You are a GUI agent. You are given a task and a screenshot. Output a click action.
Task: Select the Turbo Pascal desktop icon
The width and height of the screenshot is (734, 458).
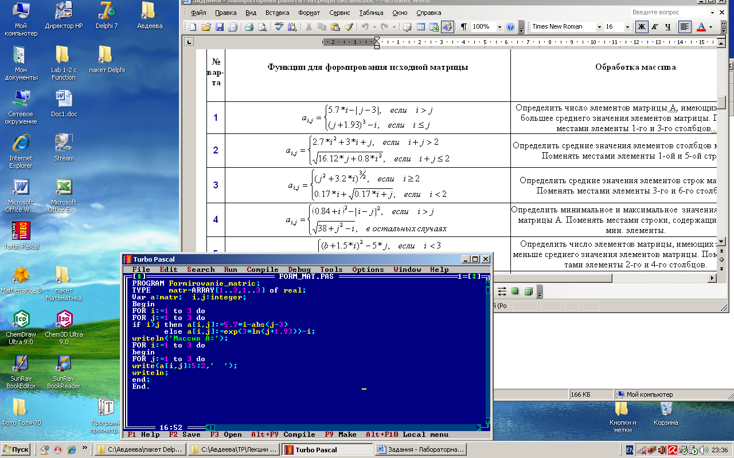click(x=21, y=235)
